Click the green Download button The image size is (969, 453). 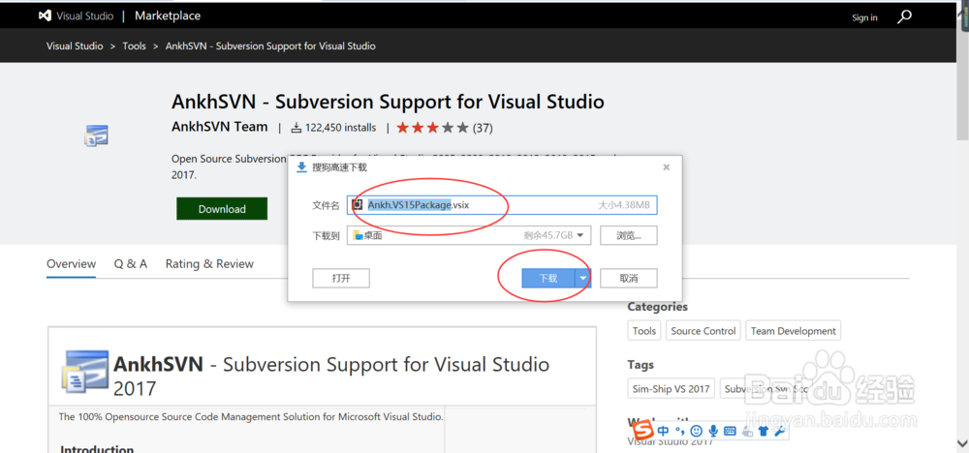[x=222, y=209]
